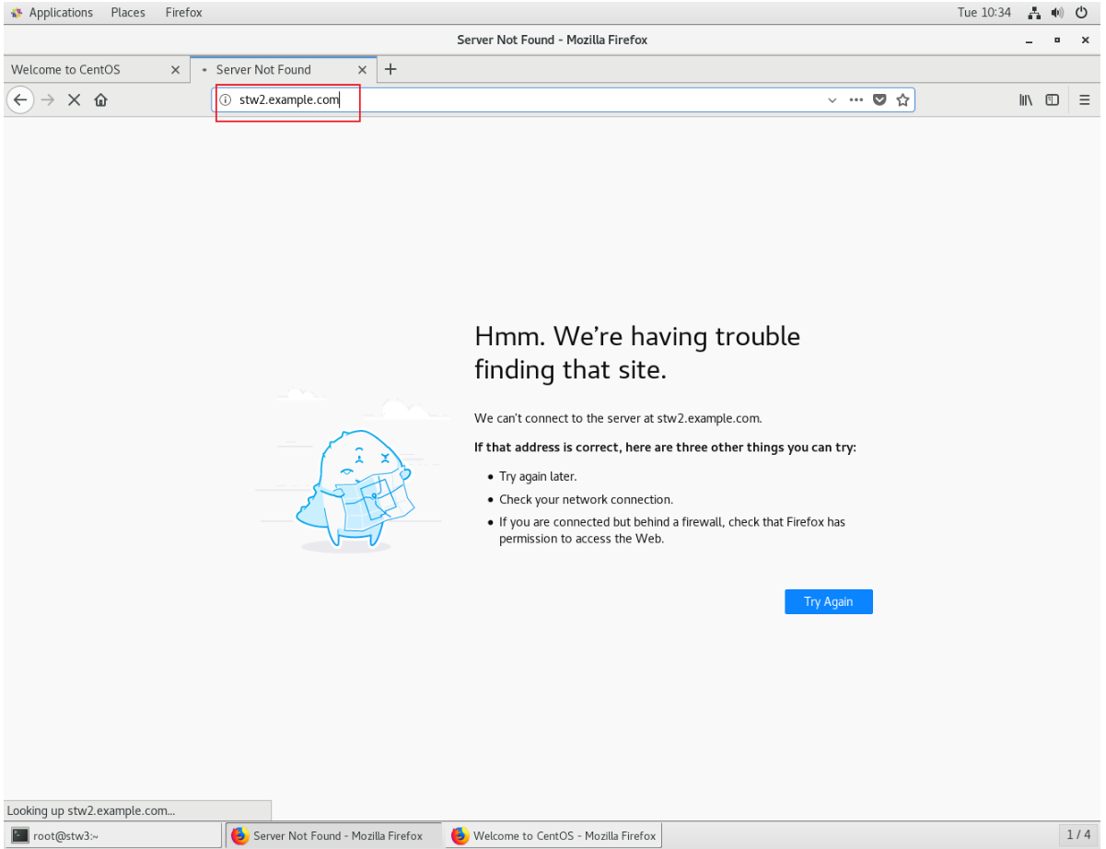Open the Tue 10:34 clock calendar

point(984,13)
